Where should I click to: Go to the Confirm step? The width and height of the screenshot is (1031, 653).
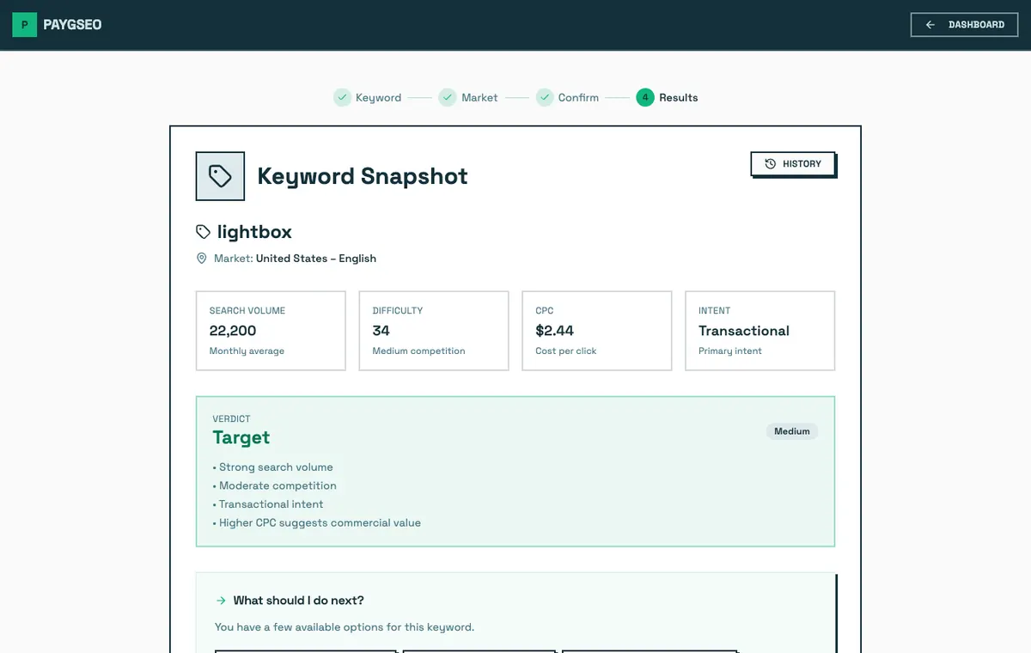point(568,97)
